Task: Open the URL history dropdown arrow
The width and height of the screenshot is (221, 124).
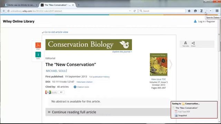Action: (x=130, y=11)
